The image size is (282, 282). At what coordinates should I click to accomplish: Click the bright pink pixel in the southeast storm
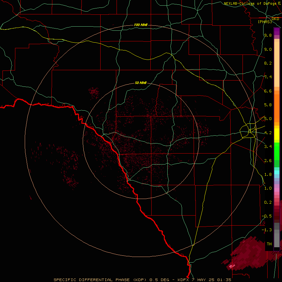[232, 266]
